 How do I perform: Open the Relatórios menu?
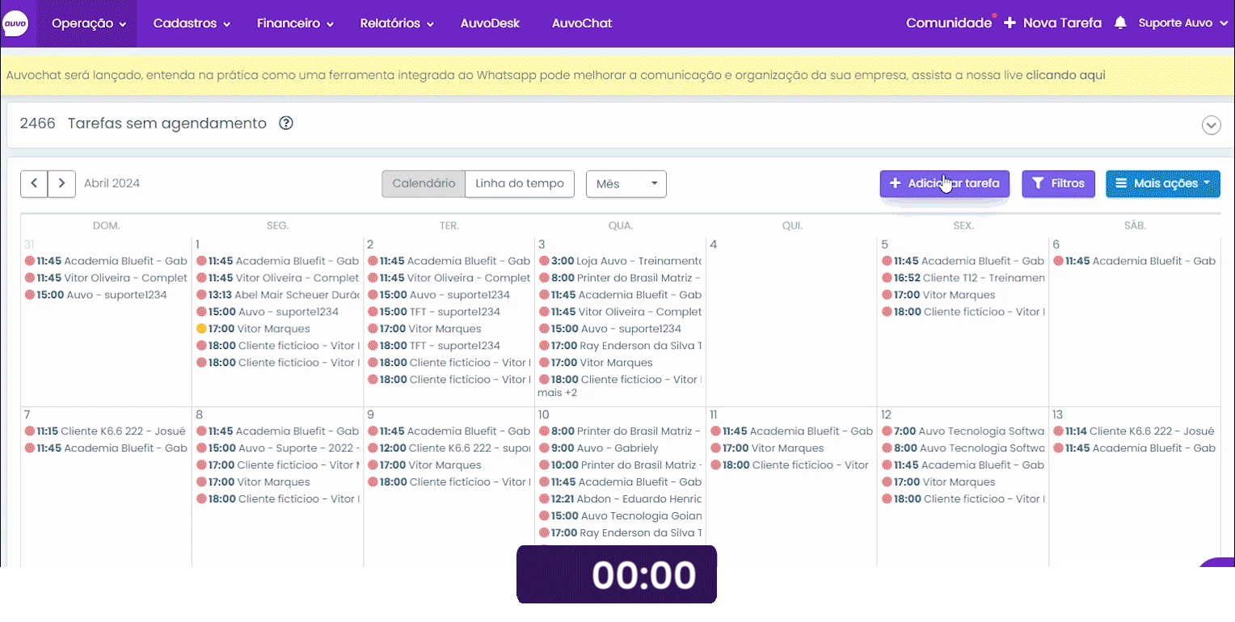pyautogui.click(x=397, y=23)
